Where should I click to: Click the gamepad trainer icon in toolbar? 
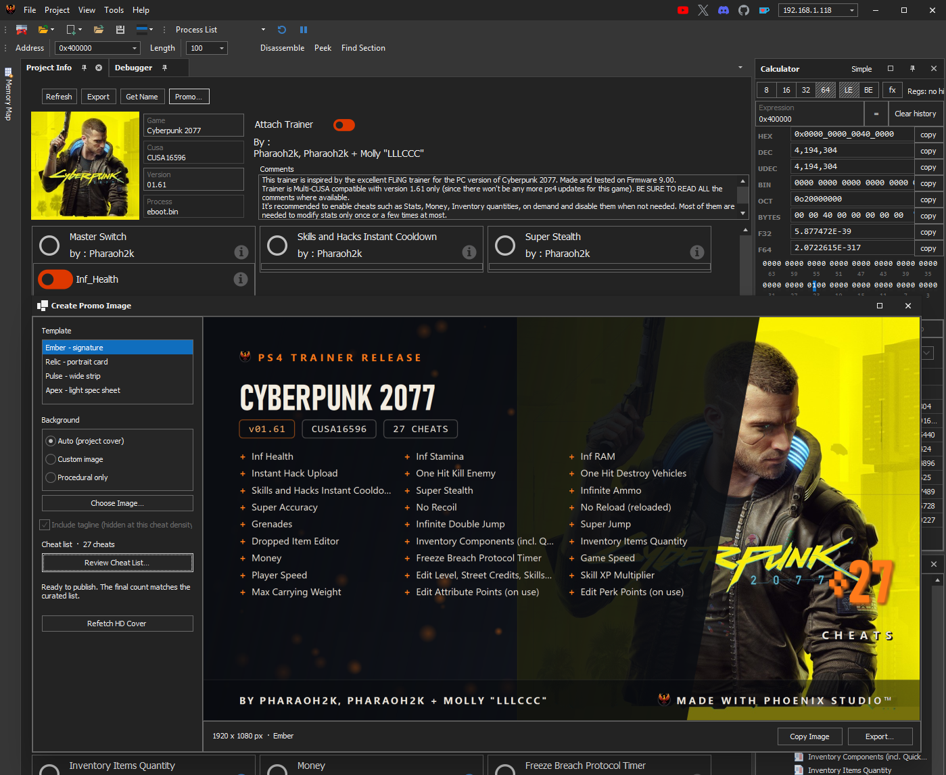22,30
